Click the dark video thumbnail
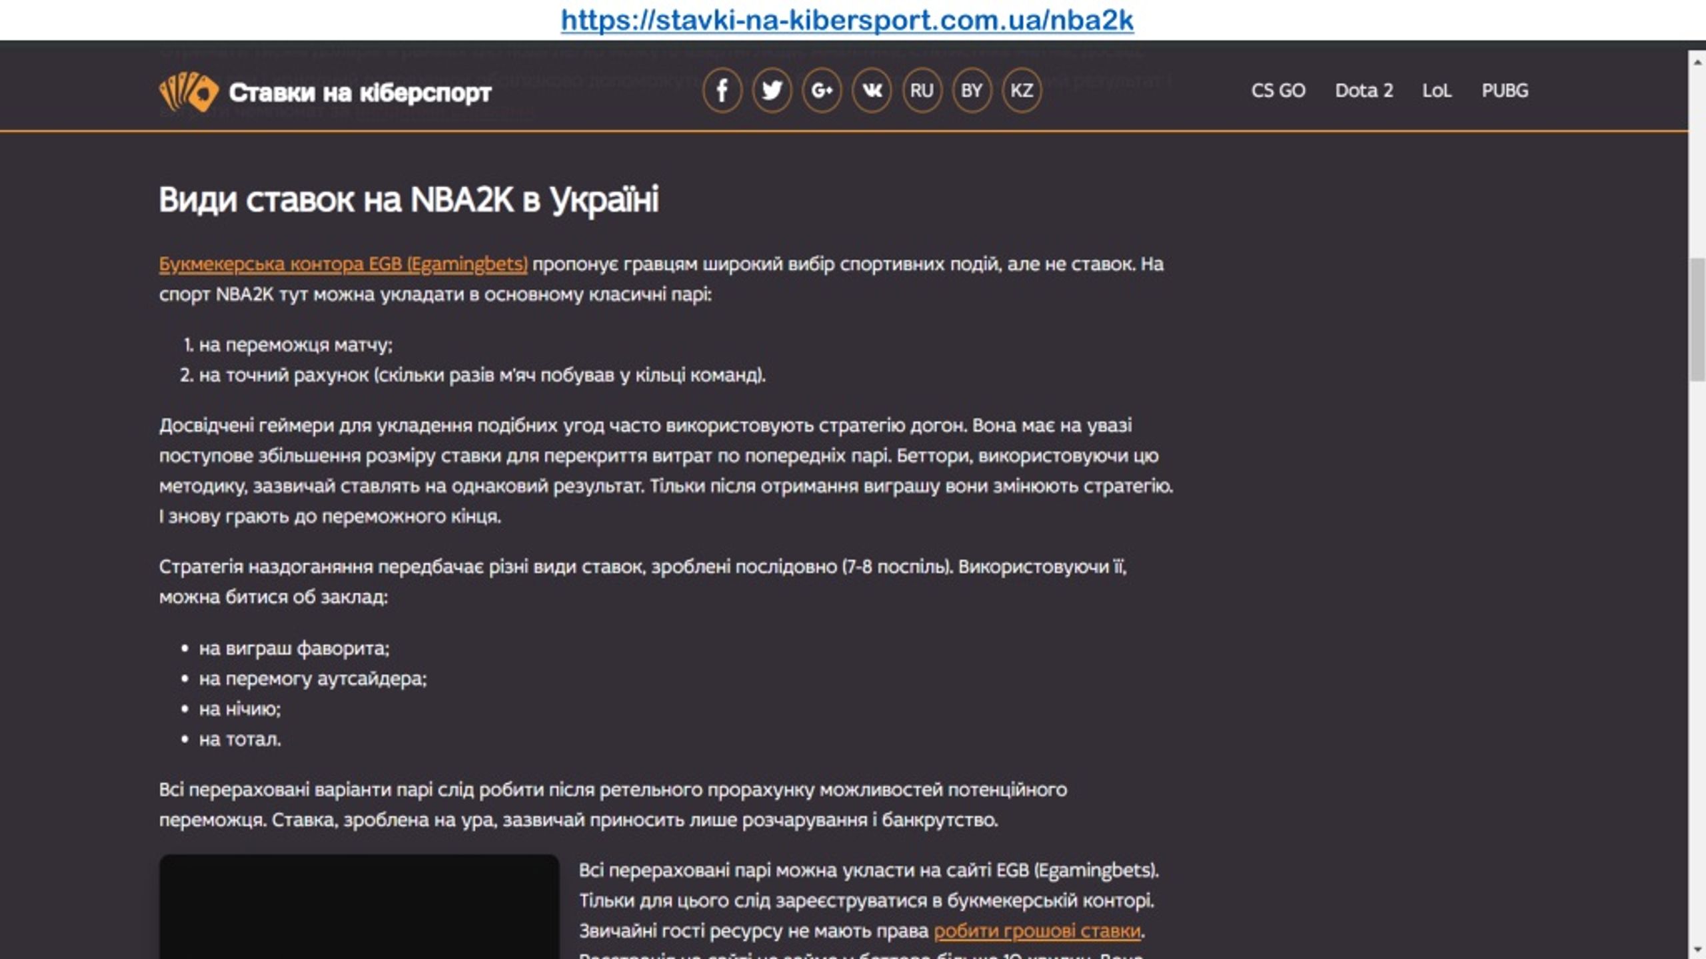This screenshot has height=959, width=1706. coord(359,906)
